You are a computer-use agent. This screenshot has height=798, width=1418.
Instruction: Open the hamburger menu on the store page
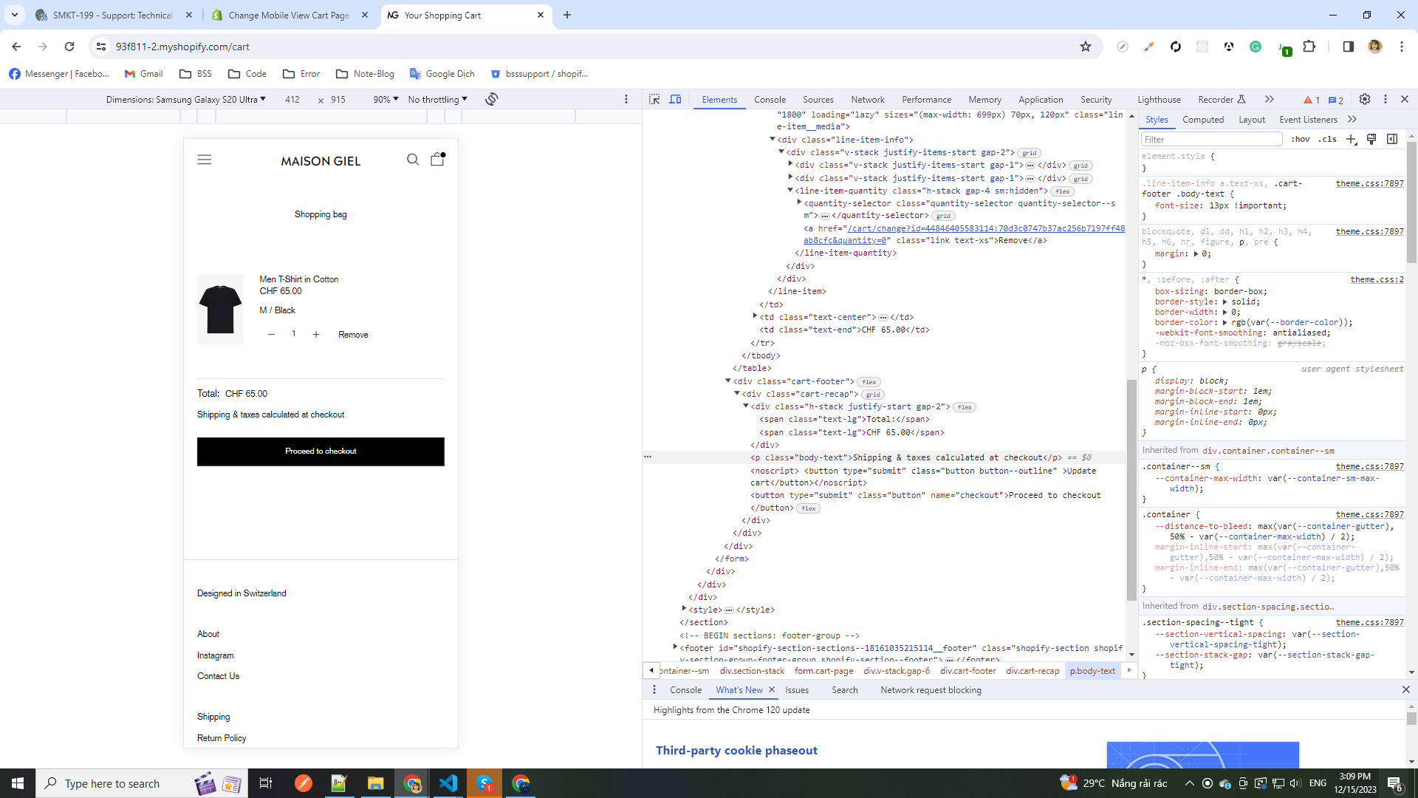[x=205, y=160]
